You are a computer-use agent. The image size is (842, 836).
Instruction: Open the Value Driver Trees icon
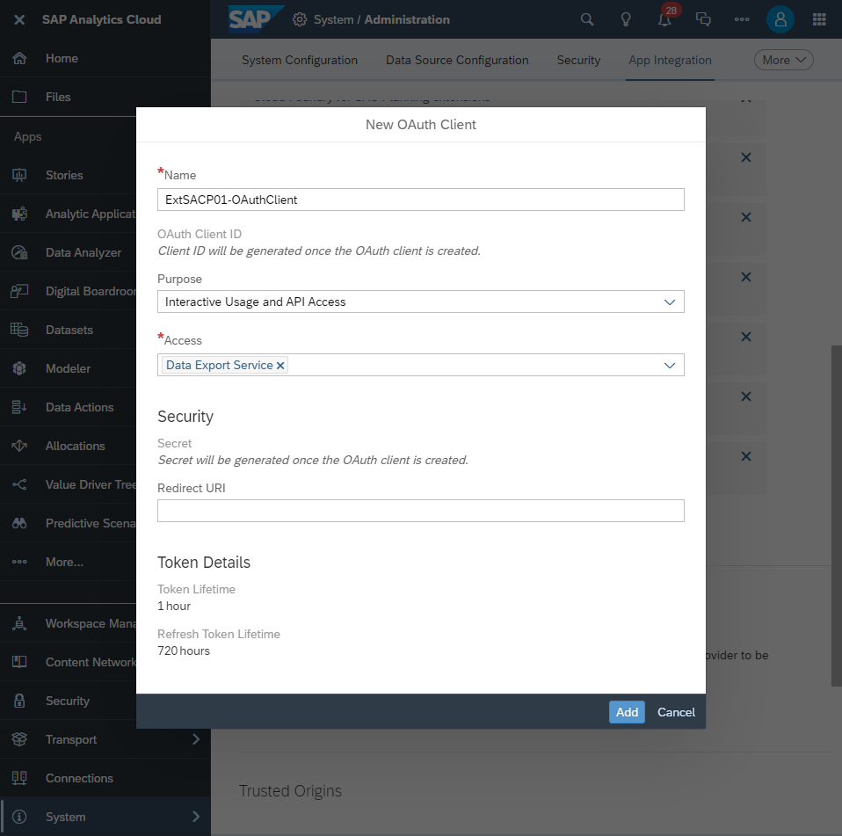(19, 484)
